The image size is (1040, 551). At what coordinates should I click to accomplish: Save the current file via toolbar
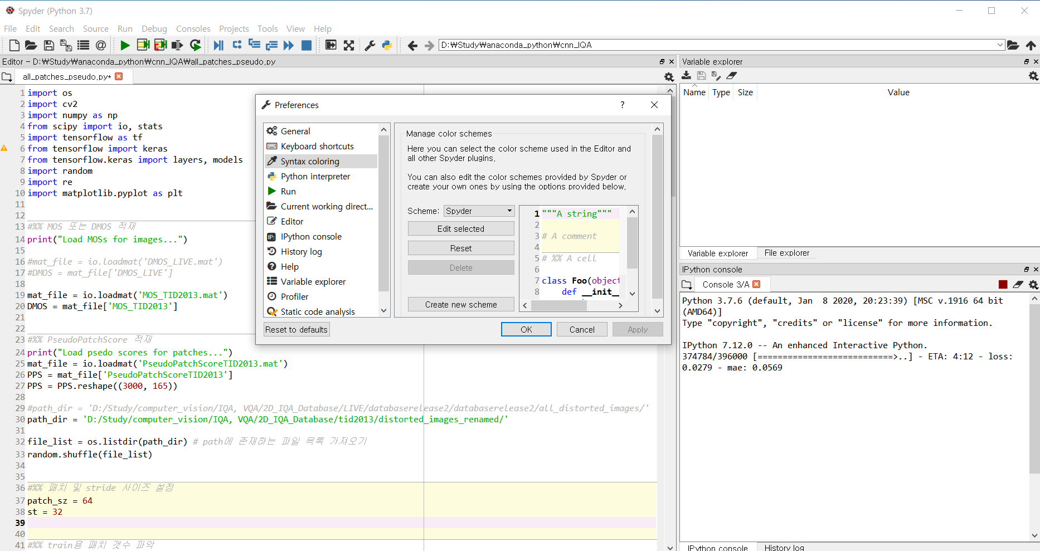48,45
